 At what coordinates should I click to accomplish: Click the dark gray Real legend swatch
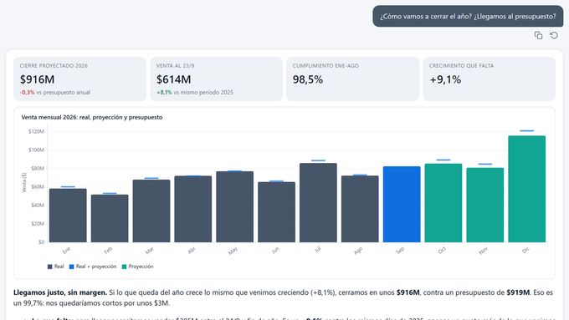(x=49, y=267)
